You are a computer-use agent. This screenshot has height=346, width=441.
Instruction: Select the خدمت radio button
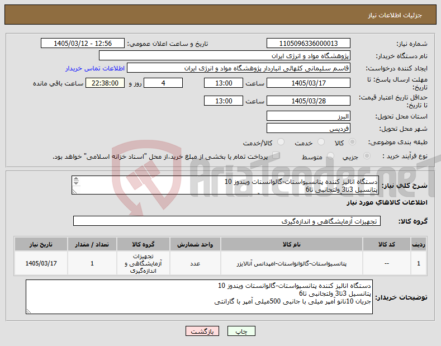point(321,142)
